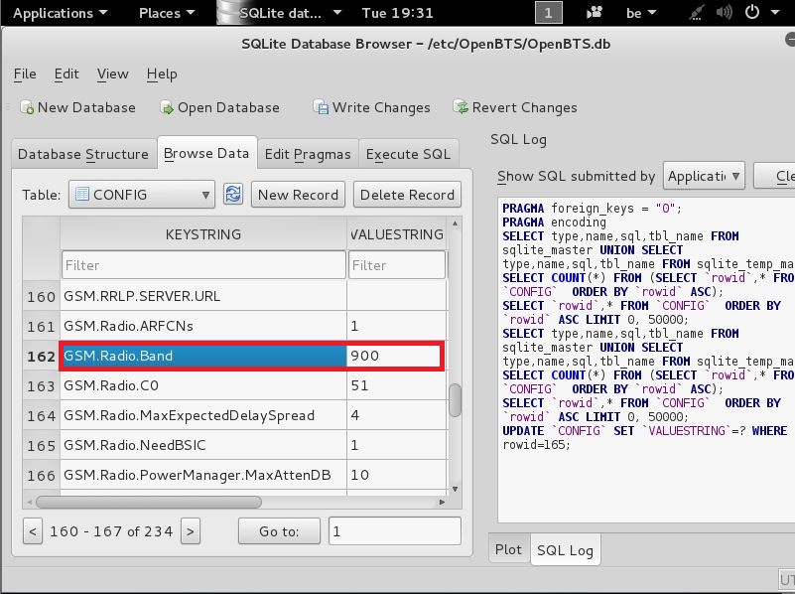Click the New Database toolbar icon
795x594 pixels.
(27, 107)
